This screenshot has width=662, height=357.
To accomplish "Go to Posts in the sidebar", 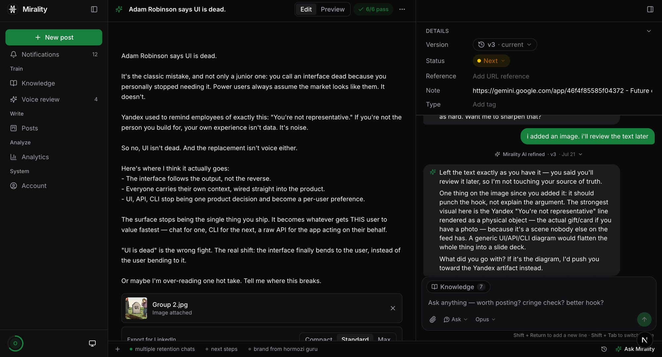I will pyautogui.click(x=54, y=128).
